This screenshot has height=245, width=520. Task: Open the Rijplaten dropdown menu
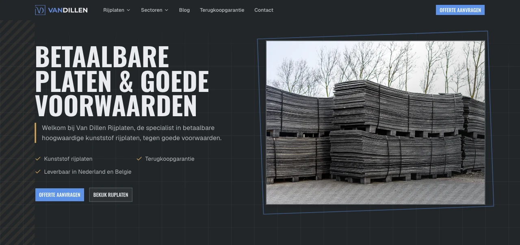(x=117, y=10)
